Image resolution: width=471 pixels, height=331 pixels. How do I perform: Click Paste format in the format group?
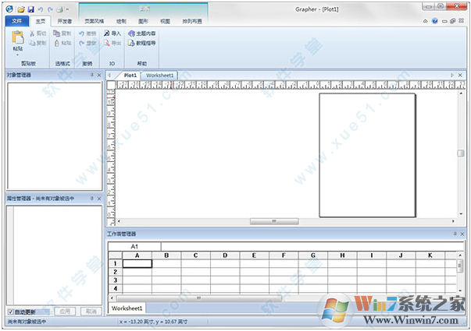point(62,43)
